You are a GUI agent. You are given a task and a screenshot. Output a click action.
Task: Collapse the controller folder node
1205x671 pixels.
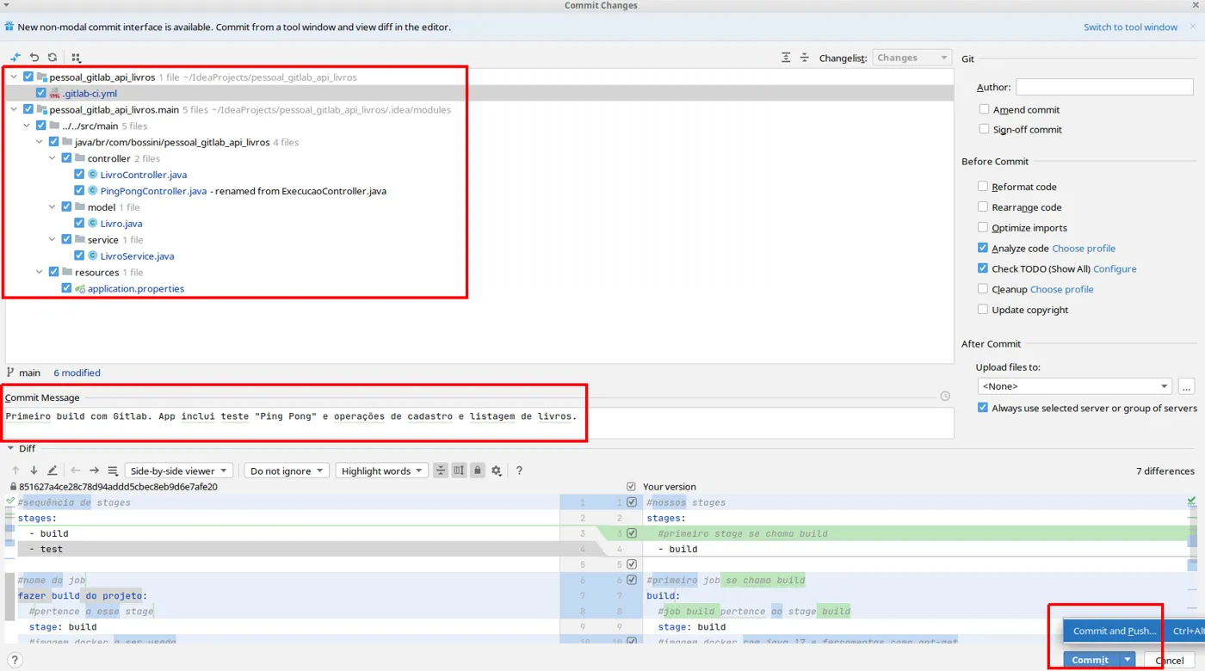pyautogui.click(x=53, y=158)
